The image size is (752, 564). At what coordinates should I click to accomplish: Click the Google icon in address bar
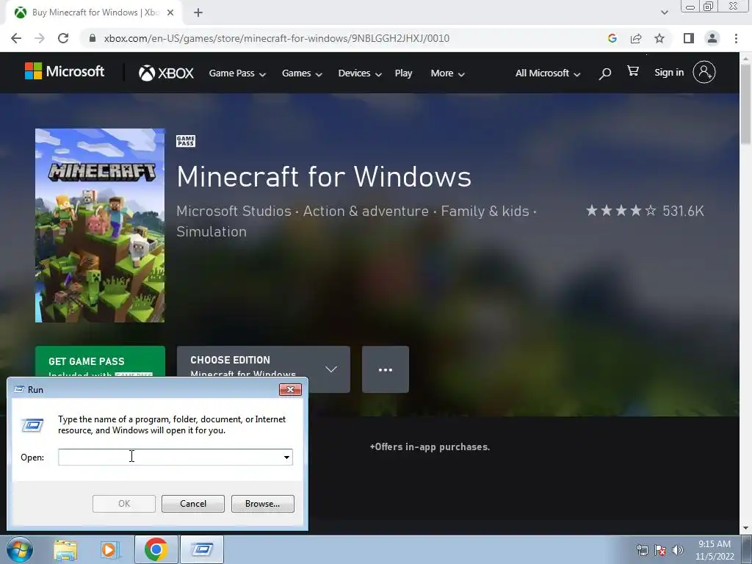point(612,38)
